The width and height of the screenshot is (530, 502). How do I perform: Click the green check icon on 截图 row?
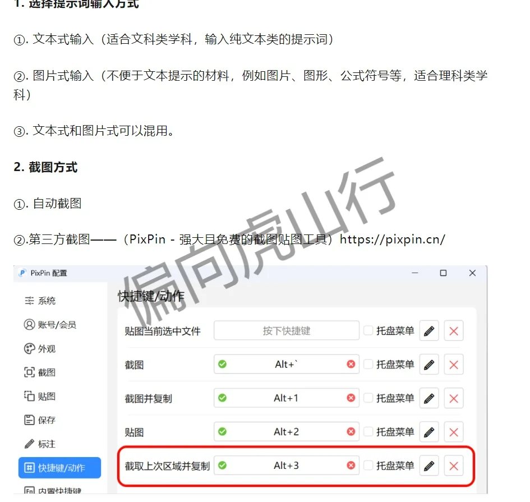pyautogui.click(x=223, y=365)
